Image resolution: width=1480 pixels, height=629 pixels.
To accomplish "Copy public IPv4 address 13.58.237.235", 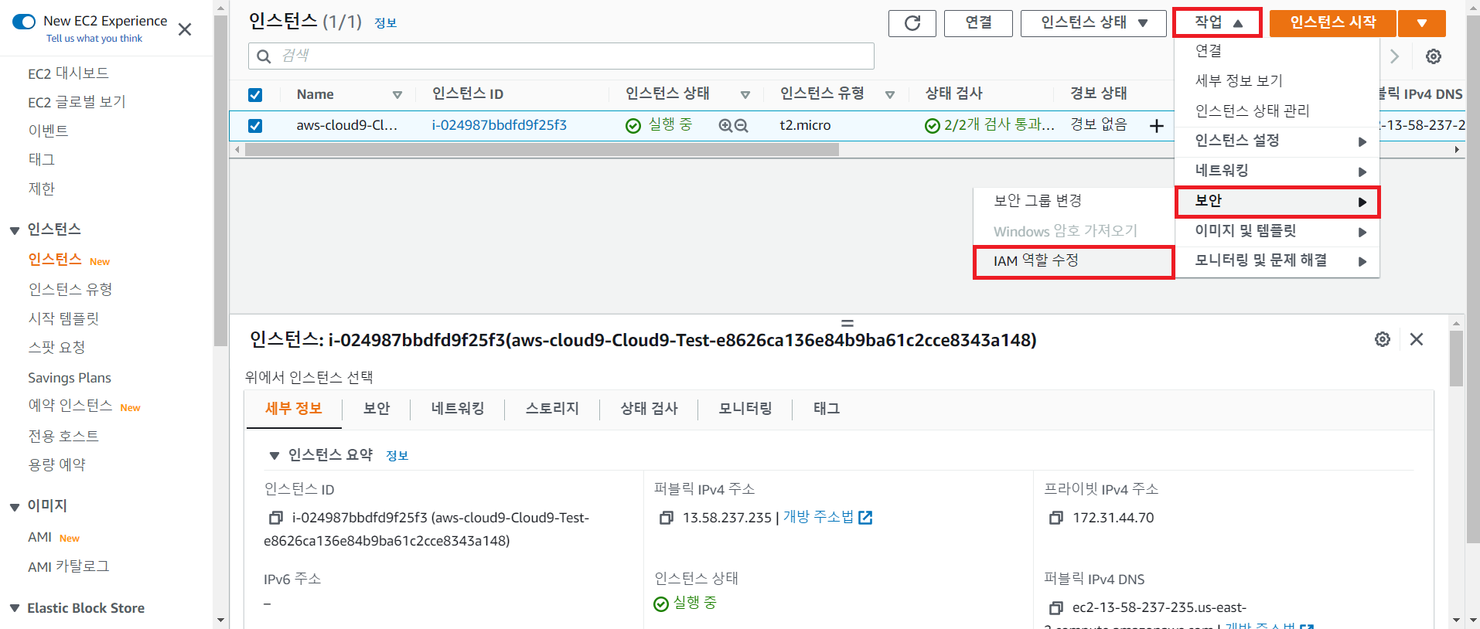I will coord(666,518).
